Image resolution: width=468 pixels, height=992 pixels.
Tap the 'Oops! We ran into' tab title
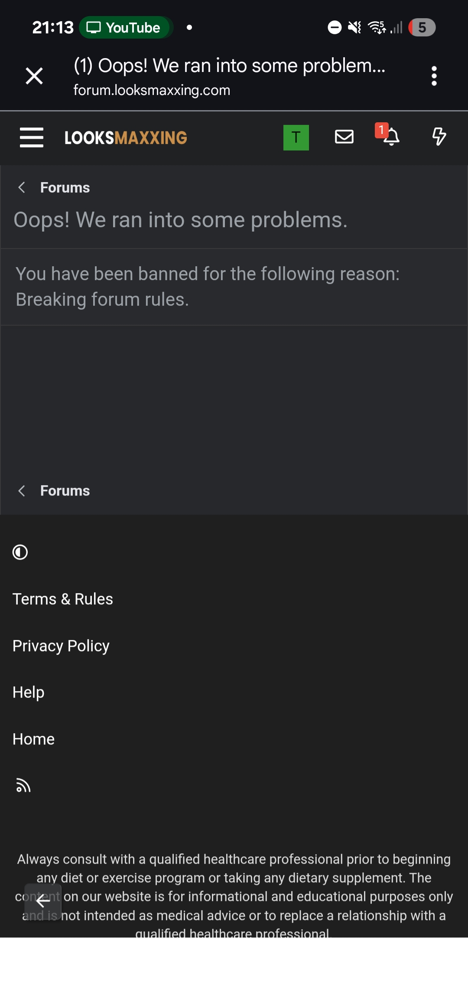[x=230, y=66]
